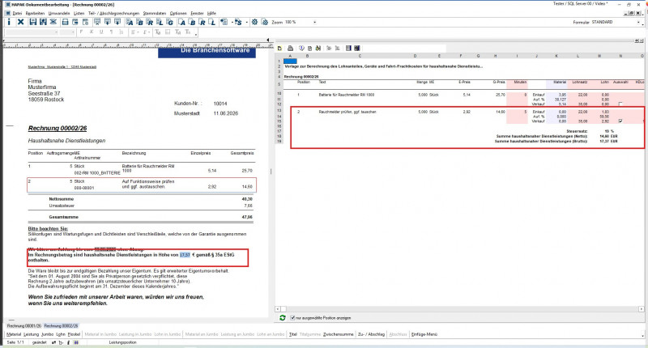This screenshot has width=648, height=348.
Task: Click the Zu- / Abschlag button
Action: click(x=371, y=334)
